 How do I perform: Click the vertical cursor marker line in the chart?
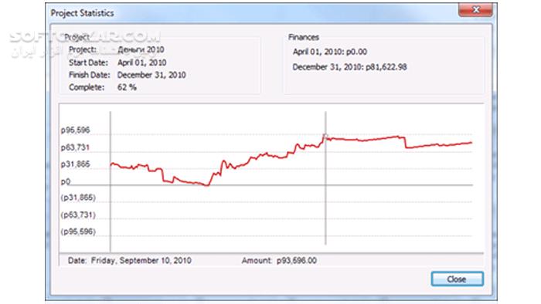point(325,178)
